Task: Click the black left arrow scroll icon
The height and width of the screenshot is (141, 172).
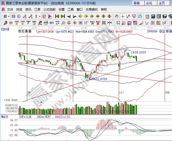Action: point(69,16)
